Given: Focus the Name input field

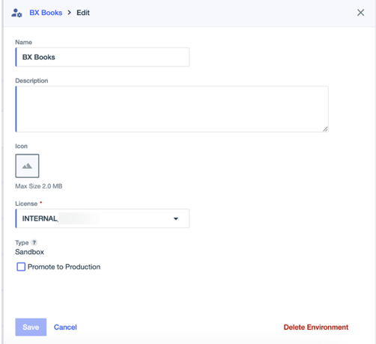Looking at the screenshot, I should [103, 57].
